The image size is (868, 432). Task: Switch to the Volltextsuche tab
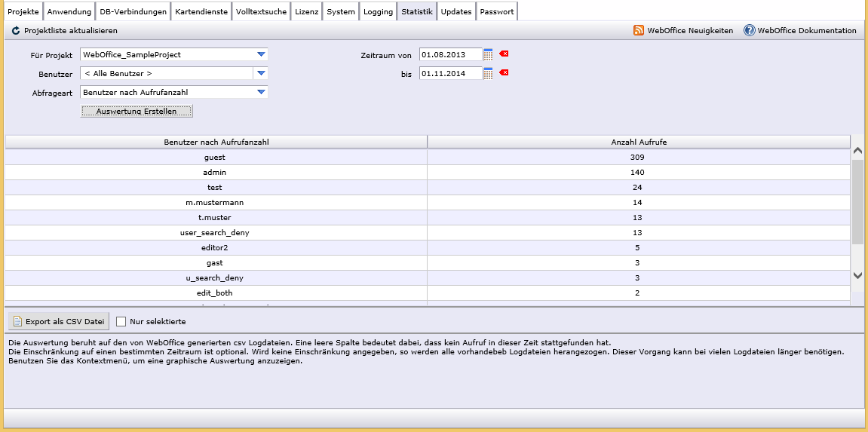tap(261, 11)
